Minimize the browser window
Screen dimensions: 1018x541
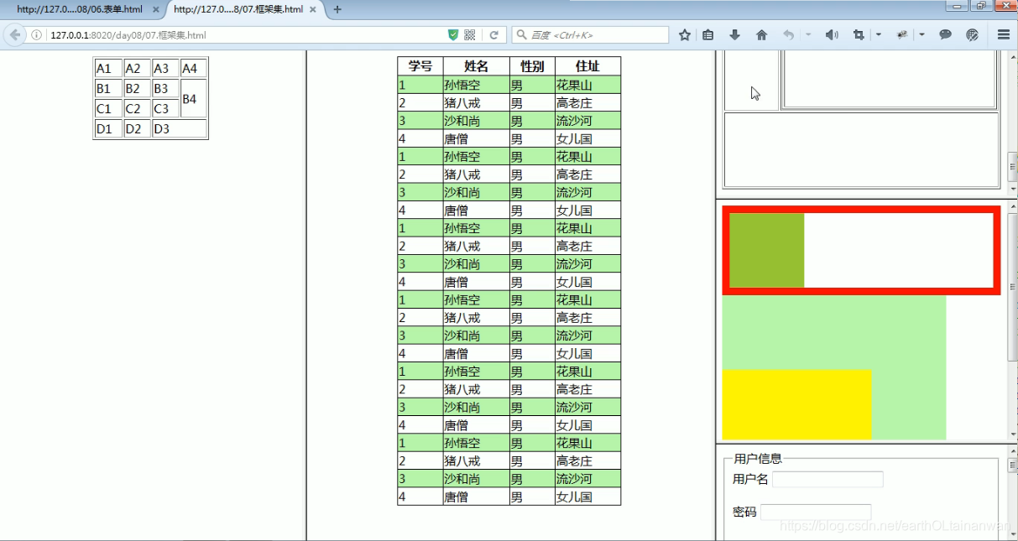pos(957,5)
